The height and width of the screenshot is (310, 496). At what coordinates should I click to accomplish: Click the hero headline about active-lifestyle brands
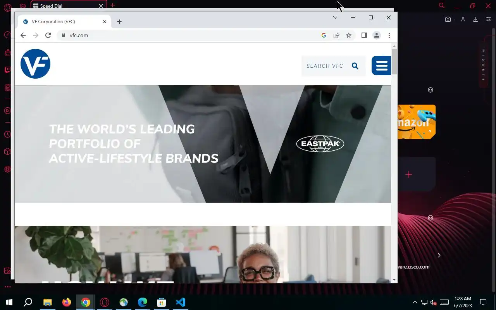coord(134,144)
